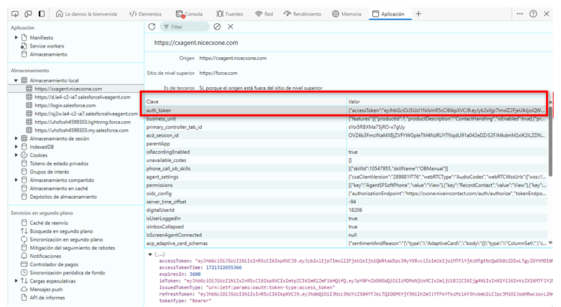The height and width of the screenshot is (307, 561).
Task: Select the auth_token row
Action: [346, 110]
